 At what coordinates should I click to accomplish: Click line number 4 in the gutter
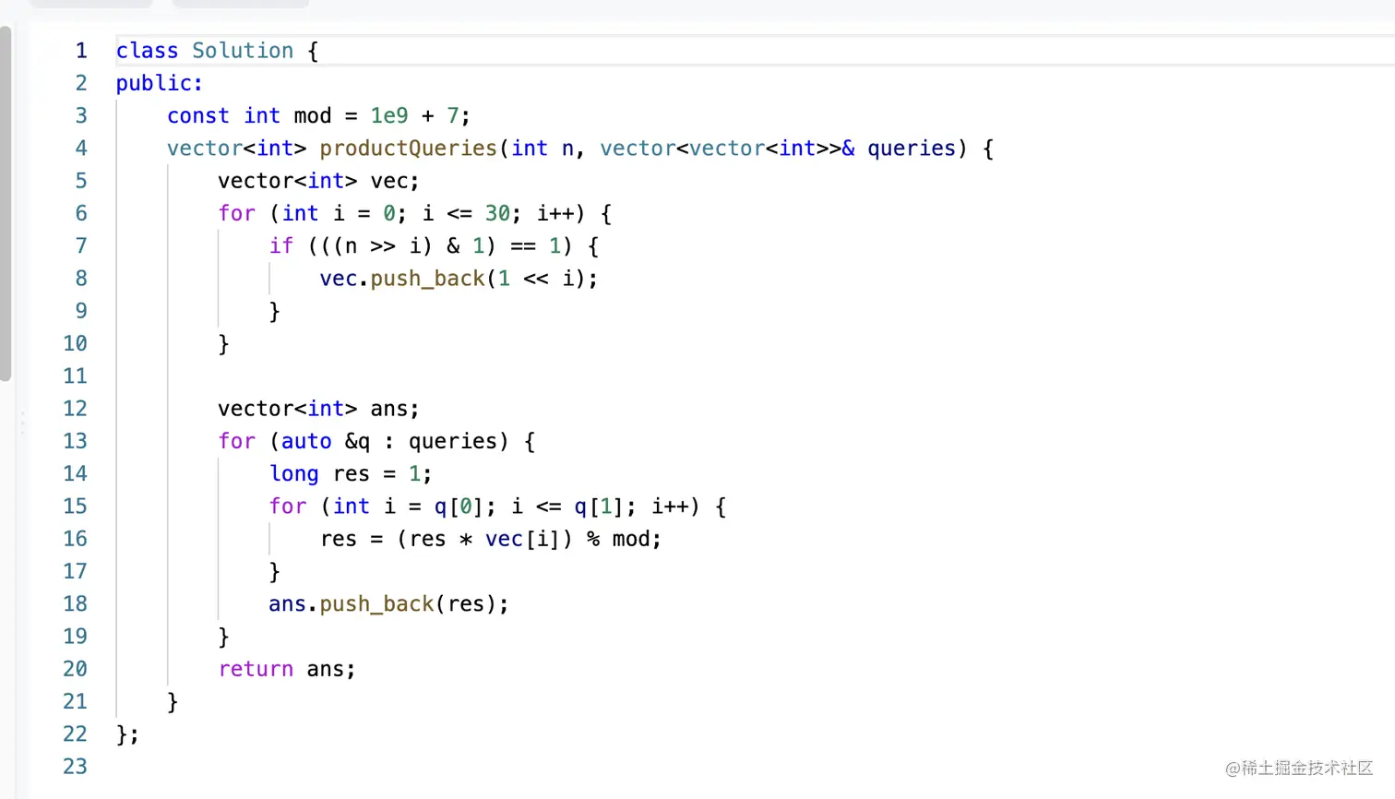coord(81,149)
